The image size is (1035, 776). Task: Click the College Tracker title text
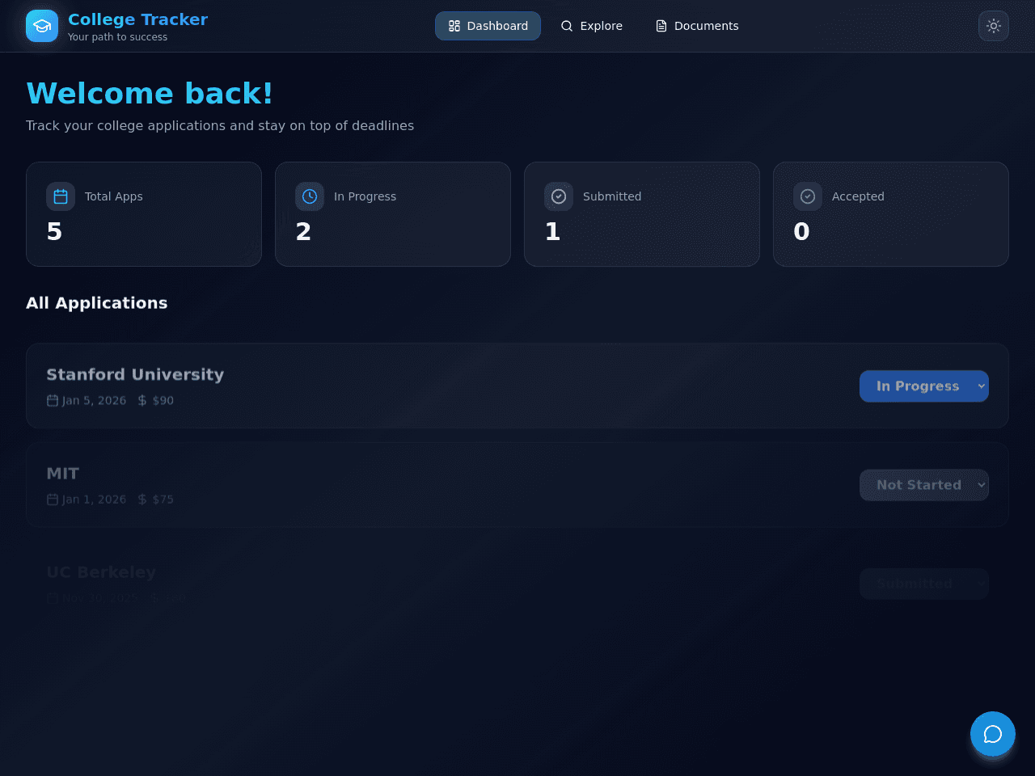pyautogui.click(x=137, y=19)
